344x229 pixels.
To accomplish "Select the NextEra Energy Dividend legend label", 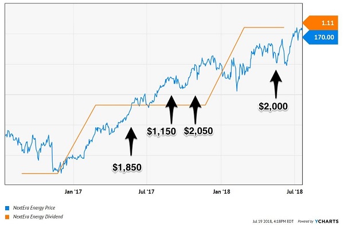I will (x=38, y=217).
